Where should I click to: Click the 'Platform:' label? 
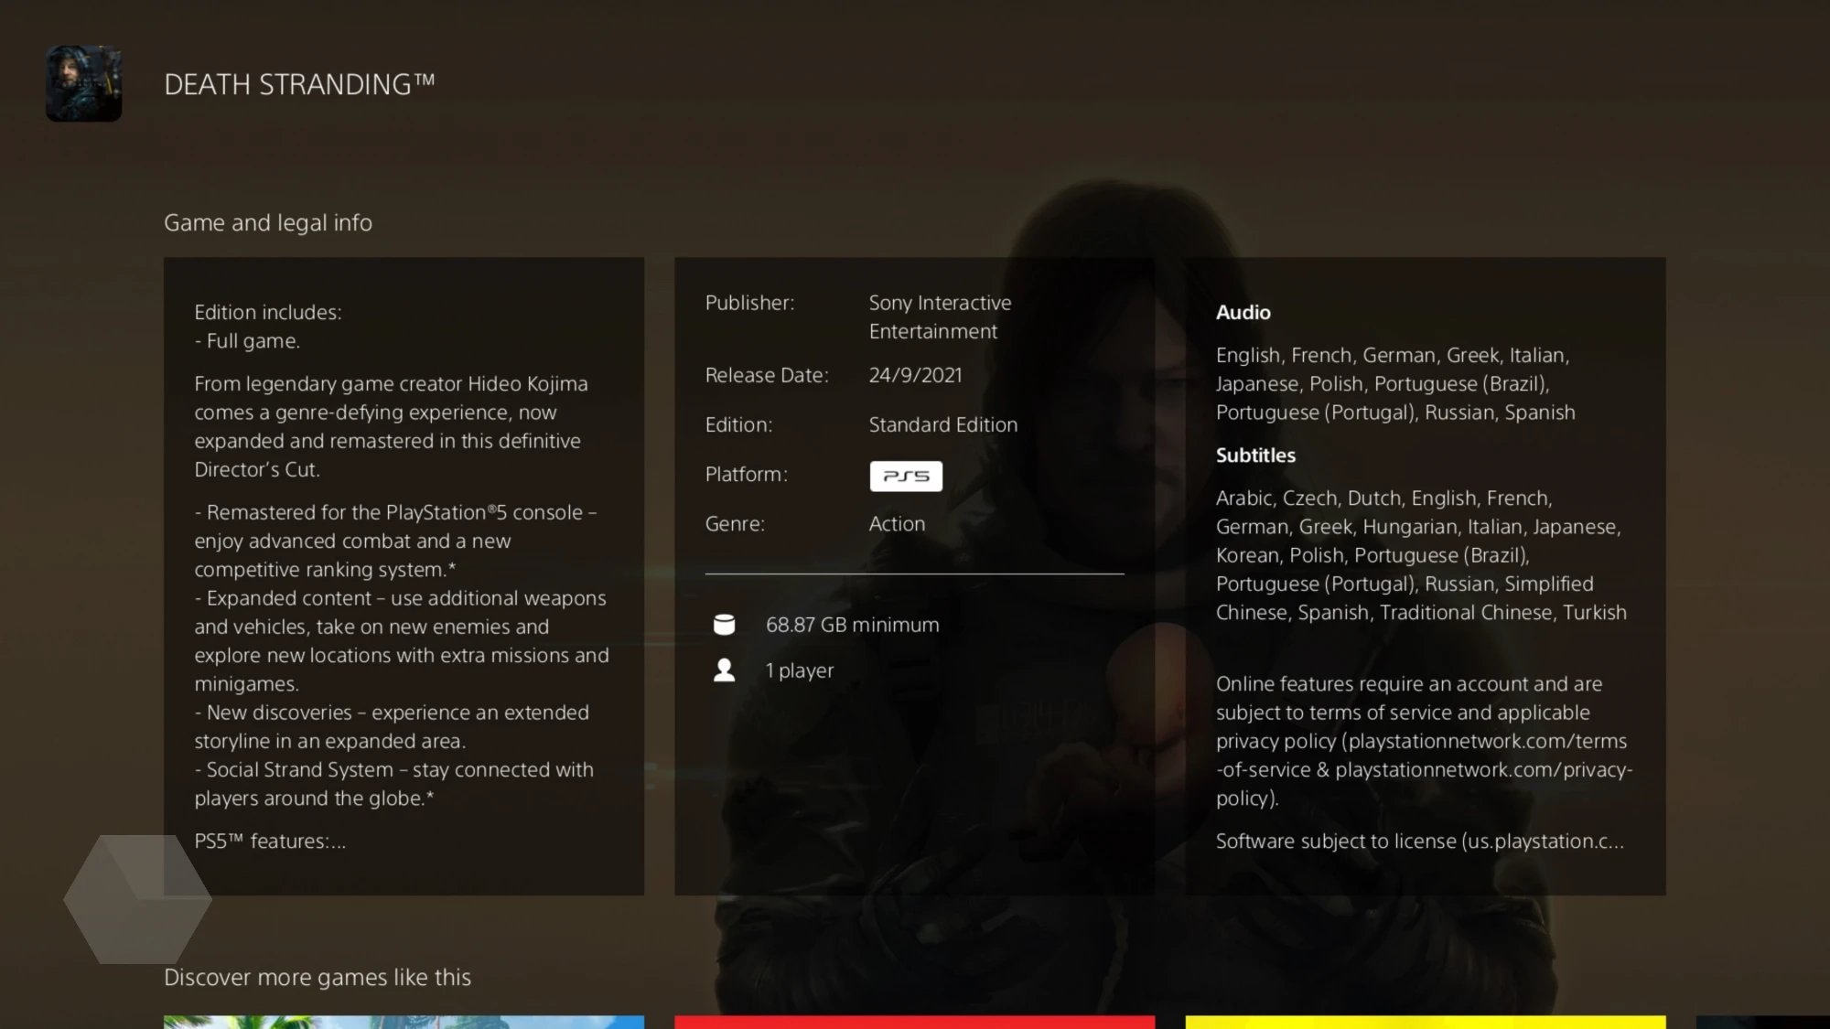(x=746, y=474)
